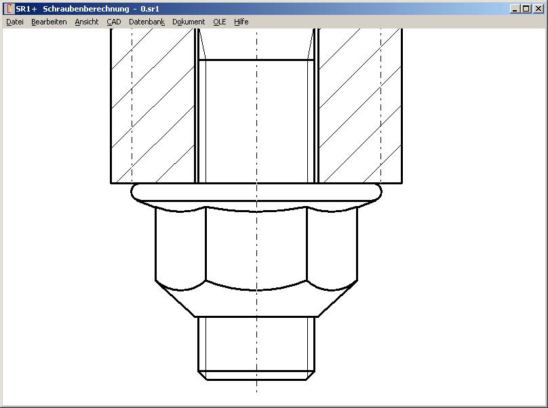This screenshot has width=548, height=408.
Task: Open the Hilfe menu
Action: 241,22
